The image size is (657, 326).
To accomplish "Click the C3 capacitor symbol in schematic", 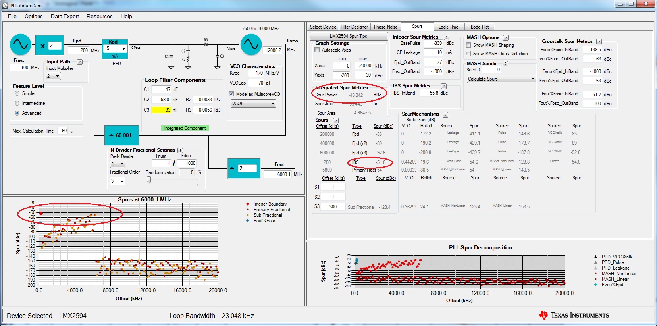I will click(x=217, y=56).
